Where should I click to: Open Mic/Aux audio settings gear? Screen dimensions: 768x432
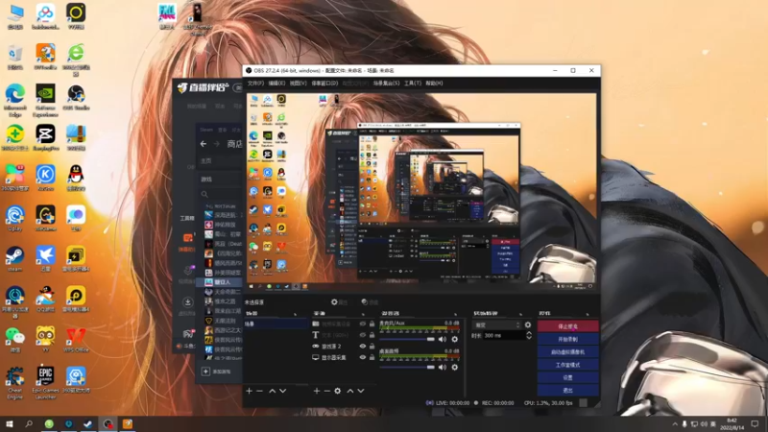(454, 339)
